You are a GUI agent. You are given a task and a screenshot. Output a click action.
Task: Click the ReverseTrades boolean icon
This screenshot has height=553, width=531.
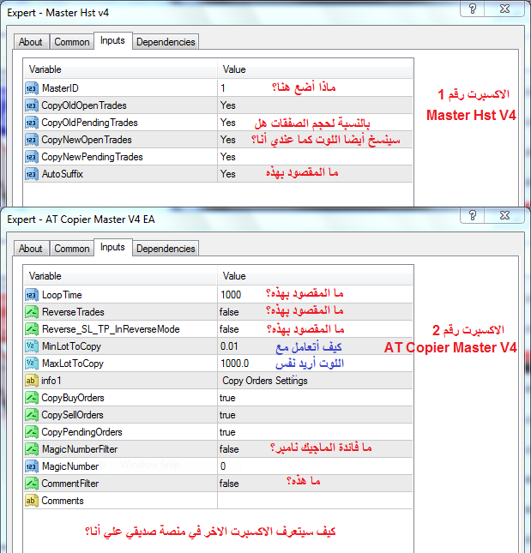point(32,312)
